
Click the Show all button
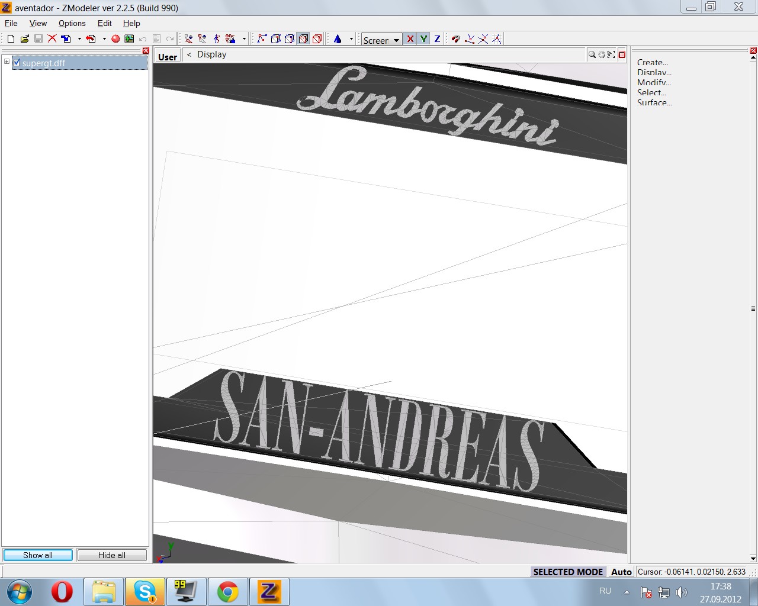click(38, 555)
